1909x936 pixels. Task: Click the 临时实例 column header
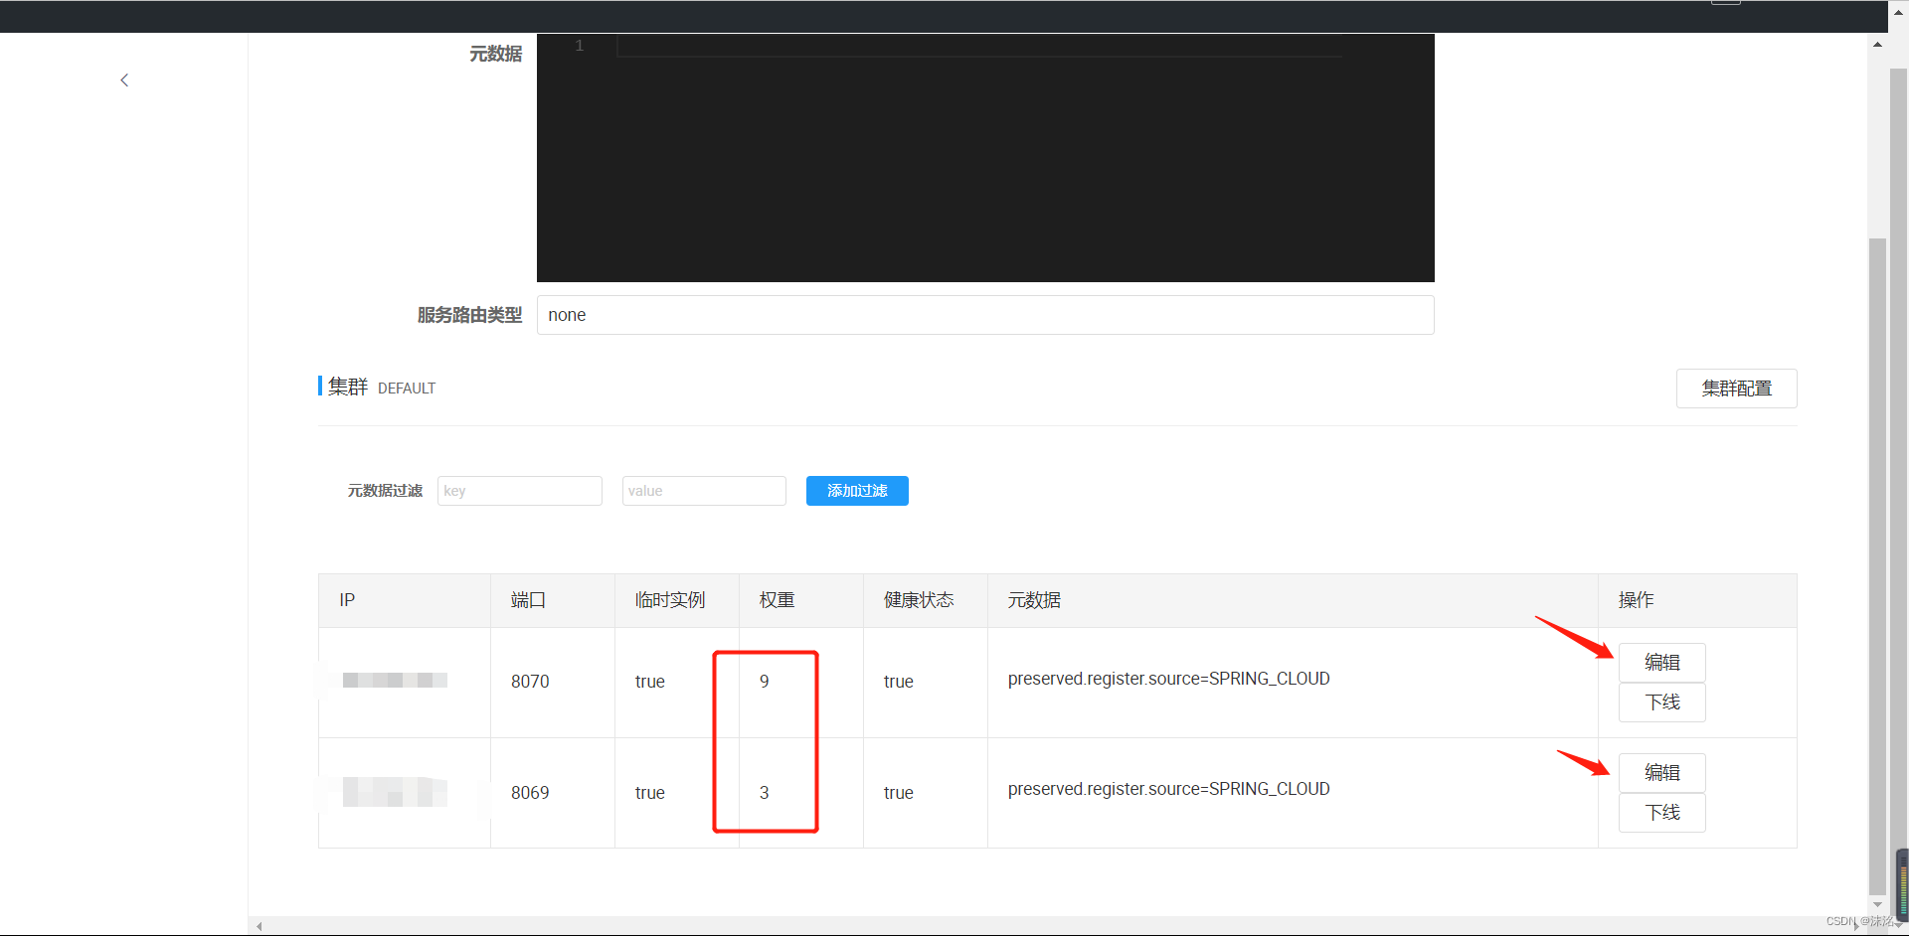[670, 600]
